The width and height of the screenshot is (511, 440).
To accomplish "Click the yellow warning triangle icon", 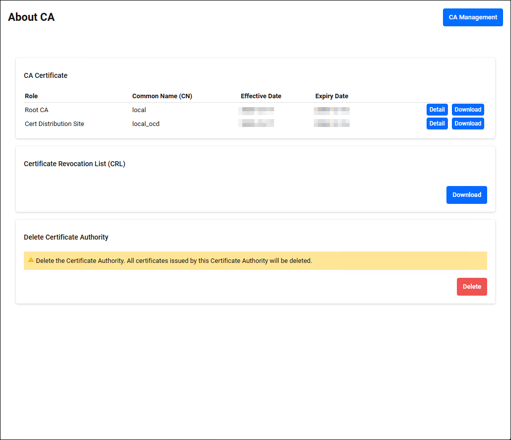I will (31, 260).
